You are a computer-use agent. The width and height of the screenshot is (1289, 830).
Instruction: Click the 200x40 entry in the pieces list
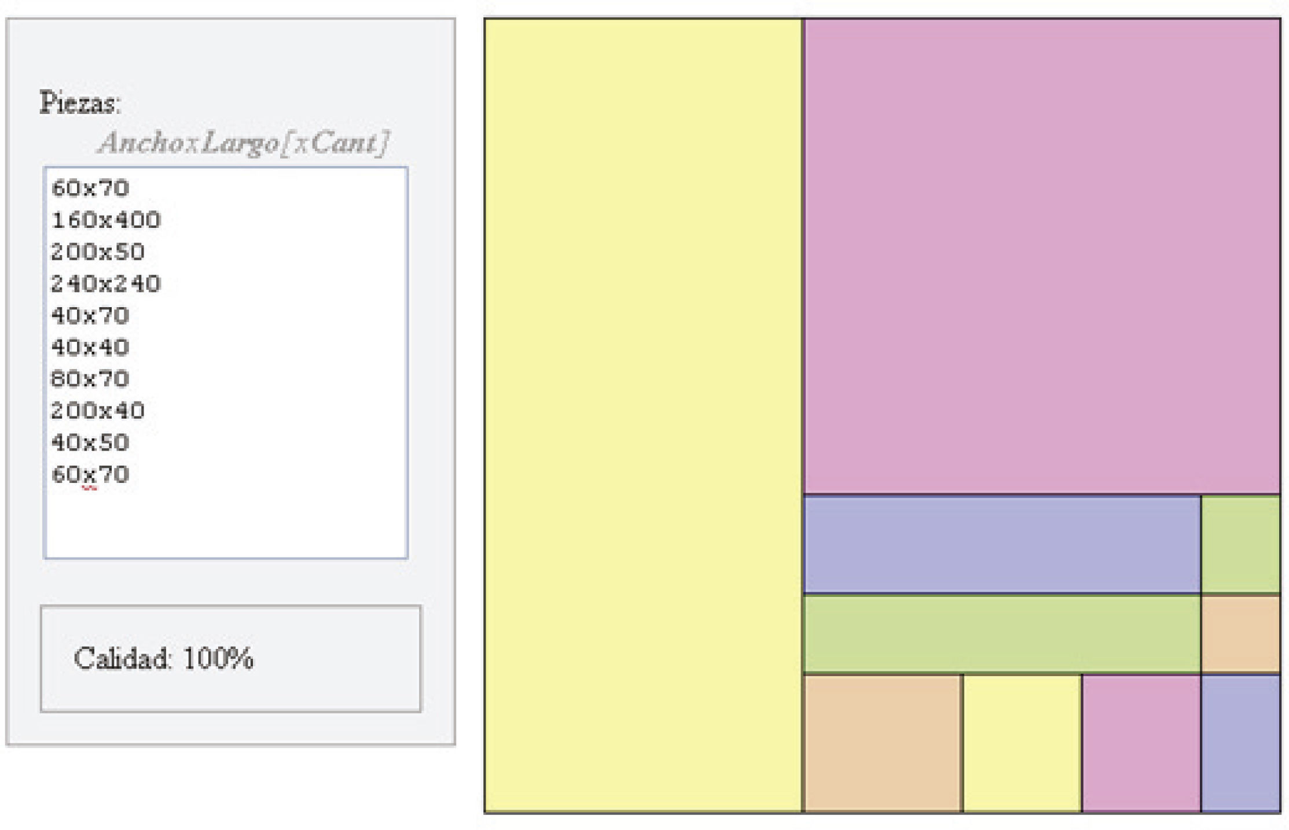coord(98,411)
